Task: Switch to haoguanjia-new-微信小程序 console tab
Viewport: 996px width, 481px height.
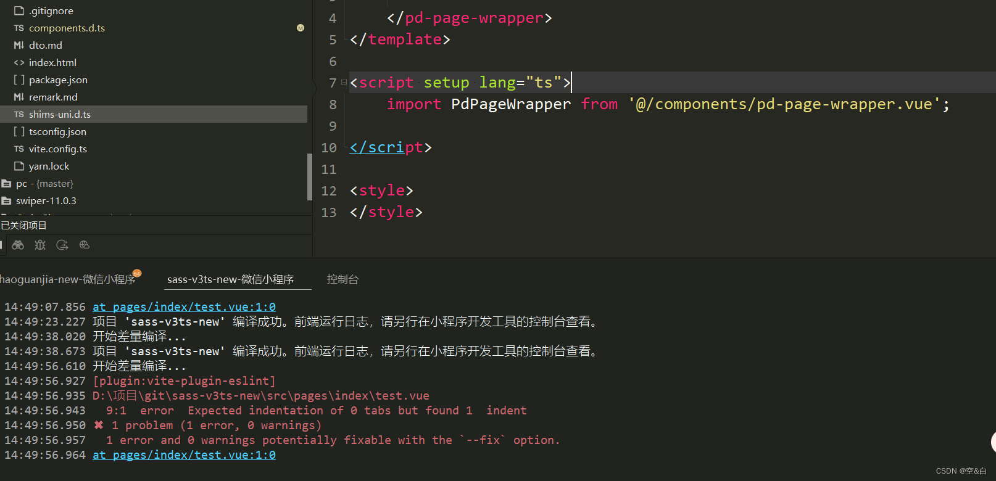Action: (68, 279)
